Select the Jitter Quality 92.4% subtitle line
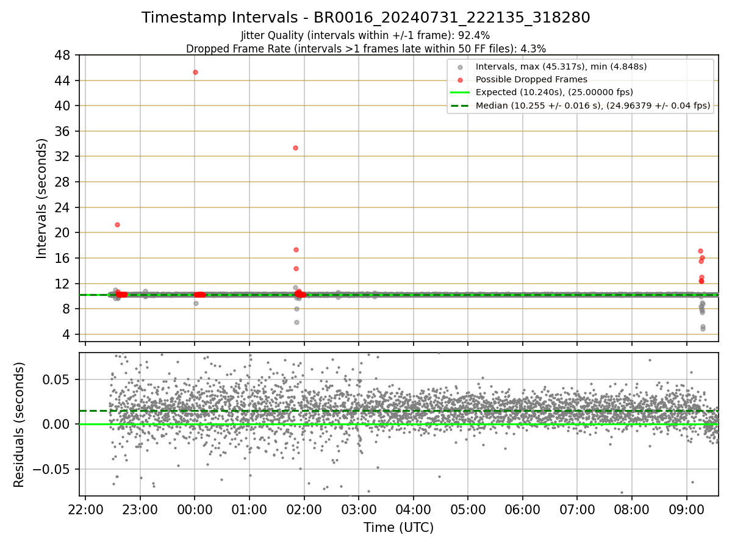732x549 pixels. pyautogui.click(x=365, y=35)
